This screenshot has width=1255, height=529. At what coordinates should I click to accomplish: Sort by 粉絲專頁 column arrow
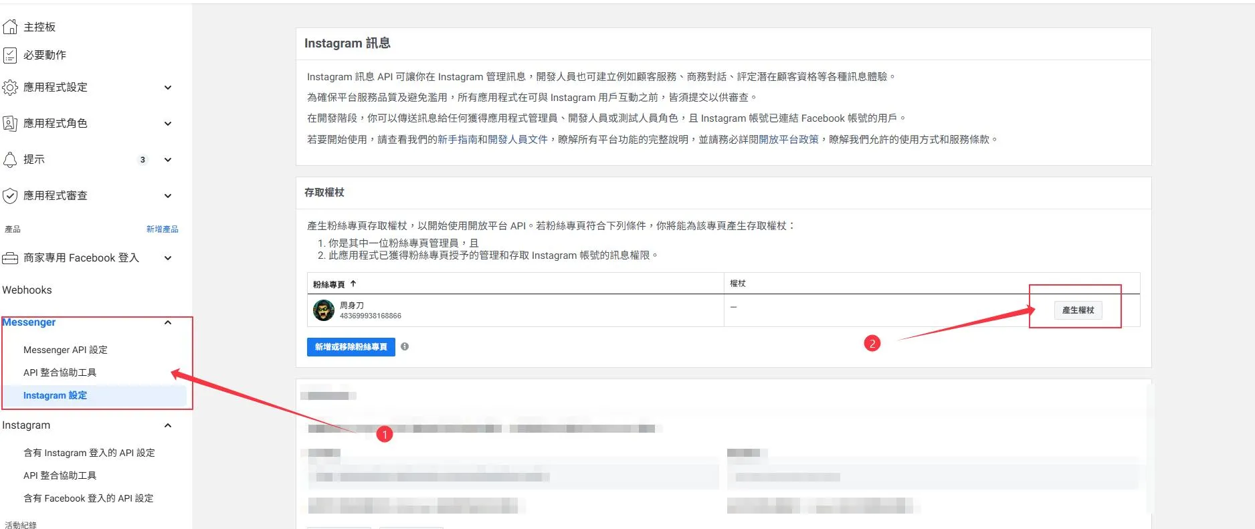tap(353, 284)
